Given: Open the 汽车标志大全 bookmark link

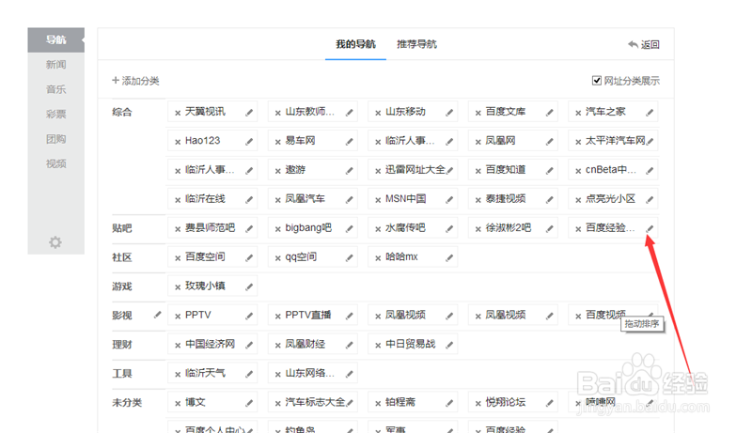Looking at the screenshot, I should 315,402.
